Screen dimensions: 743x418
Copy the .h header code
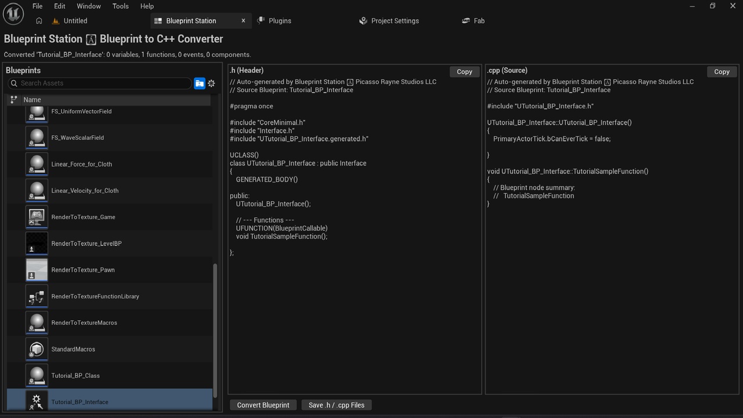pos(464,72)
